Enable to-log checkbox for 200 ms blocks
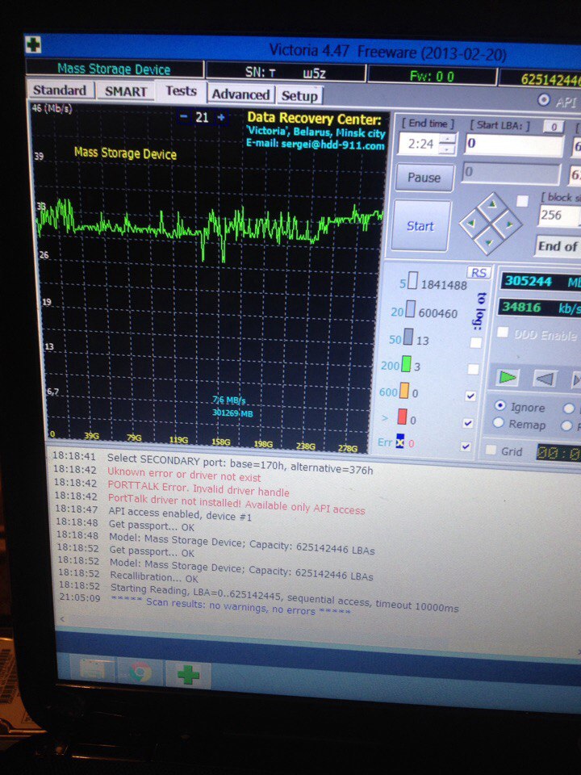Viewport: 581px width, 775px height. 473,369
